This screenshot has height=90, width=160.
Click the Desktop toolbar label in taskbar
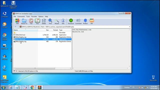127,87
